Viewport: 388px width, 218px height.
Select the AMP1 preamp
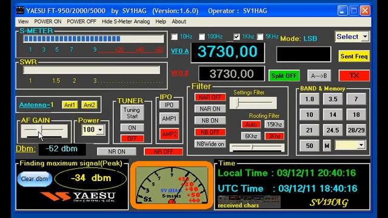coord(169,119)
